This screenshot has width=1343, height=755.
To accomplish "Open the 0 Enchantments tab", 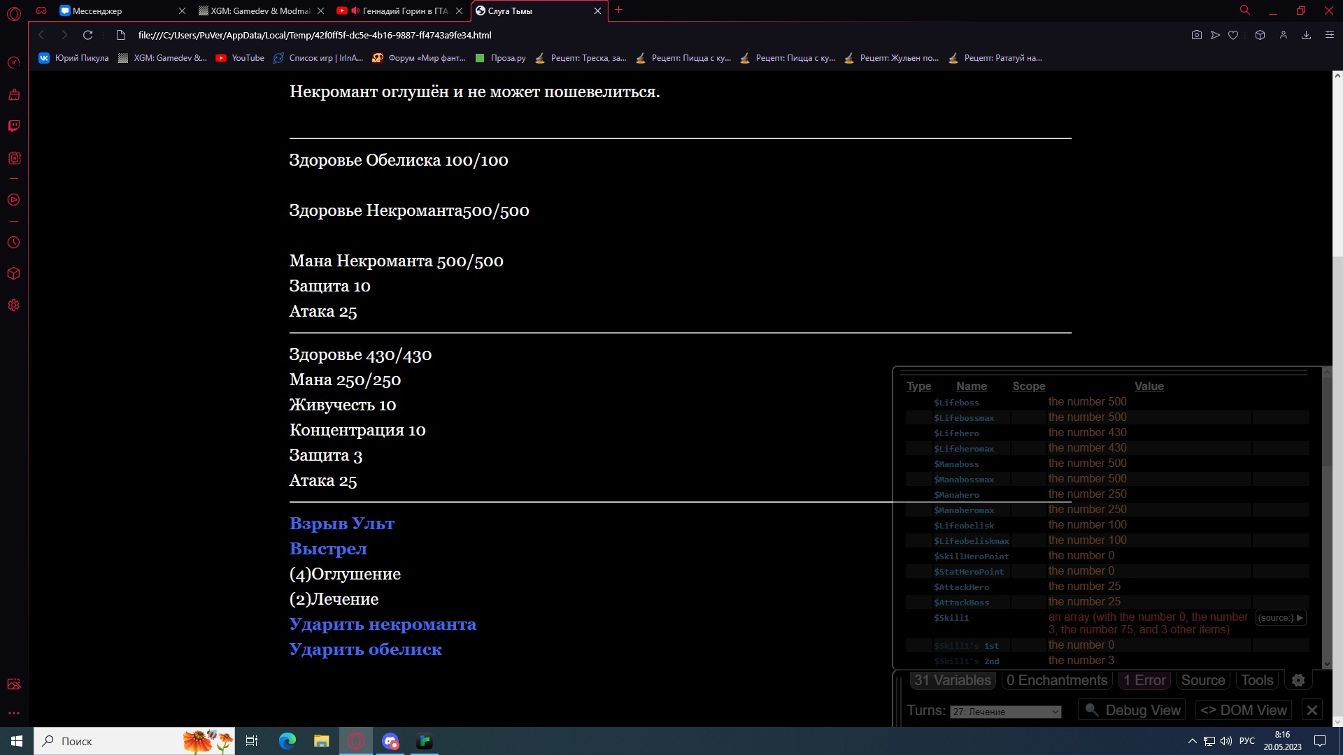I will click(x=1056, y=680).
